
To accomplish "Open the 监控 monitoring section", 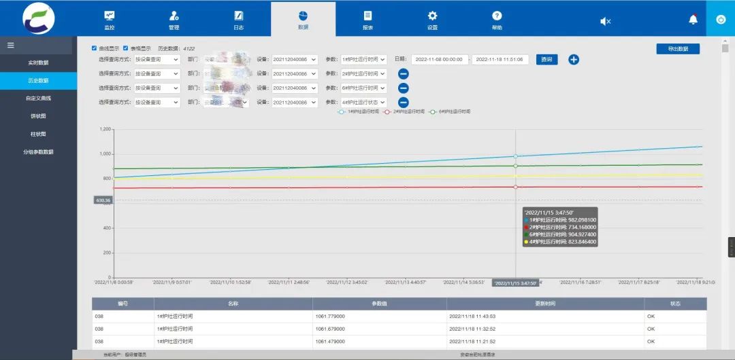I will tap(109, 20).
